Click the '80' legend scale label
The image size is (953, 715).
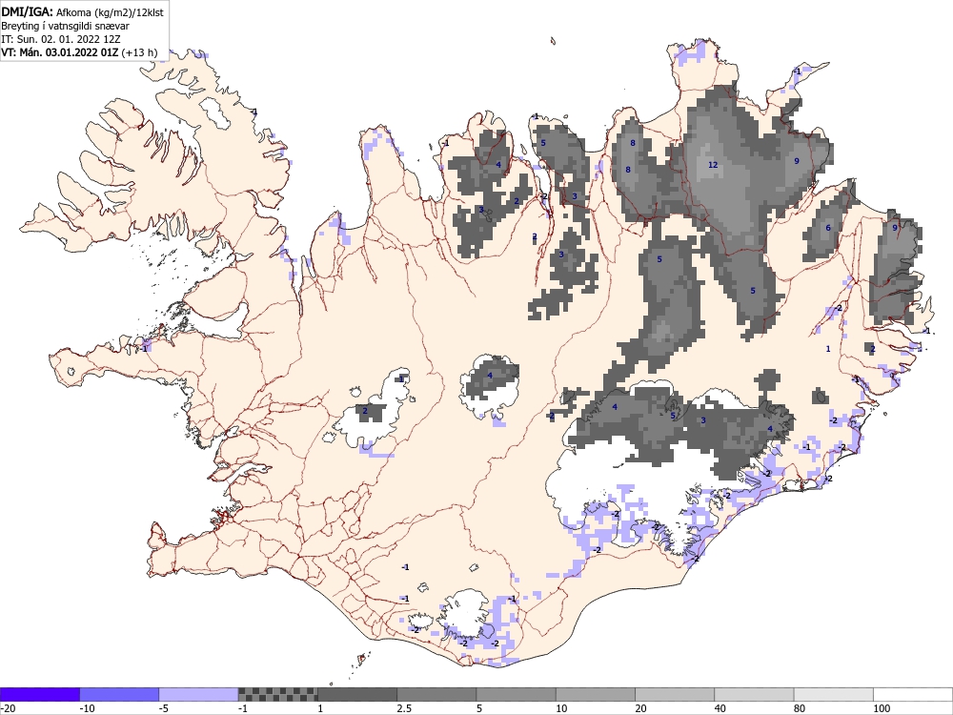(x=801, y=708)
